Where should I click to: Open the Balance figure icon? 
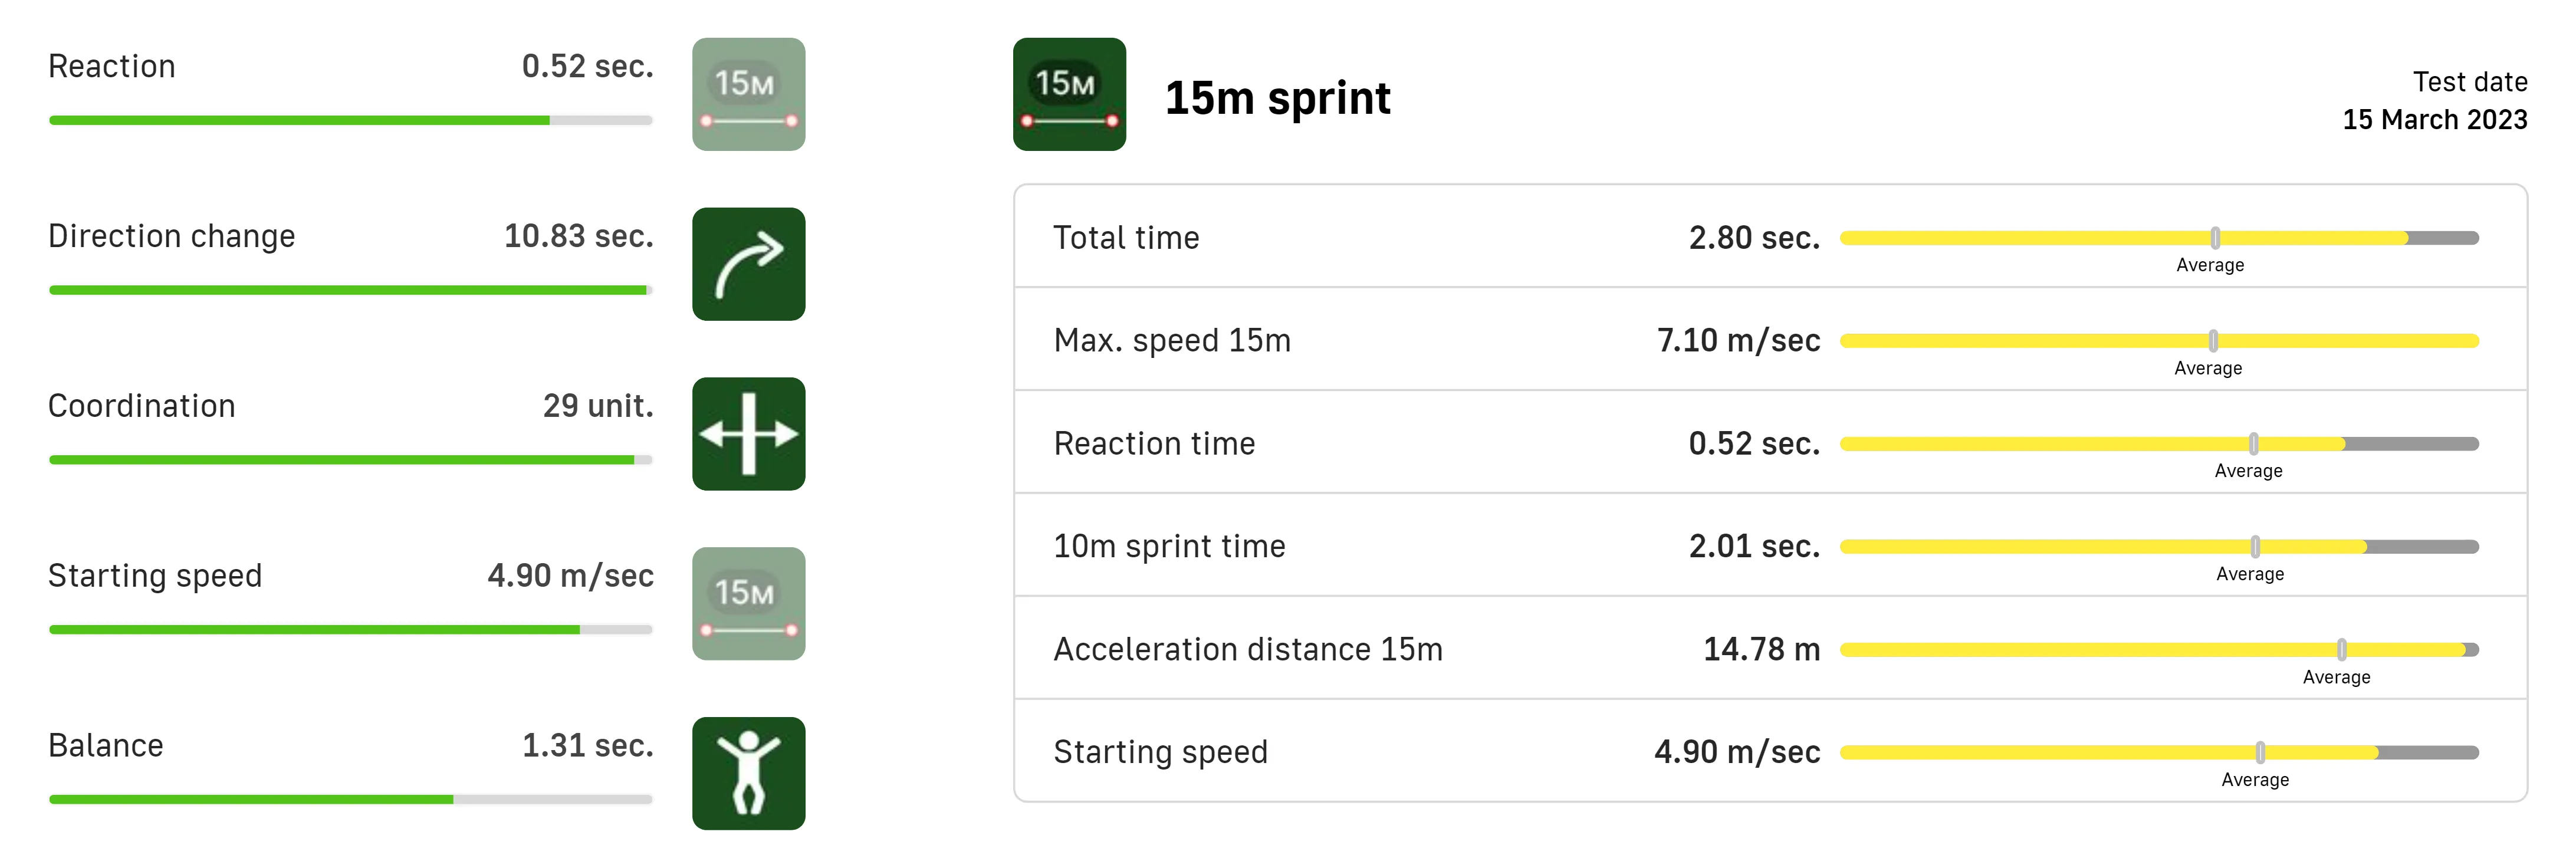click(x=748, y=773)
